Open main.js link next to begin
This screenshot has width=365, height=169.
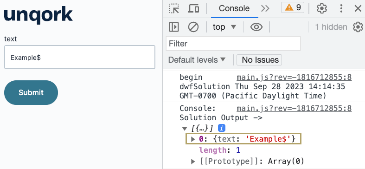[x=294, y=77]
